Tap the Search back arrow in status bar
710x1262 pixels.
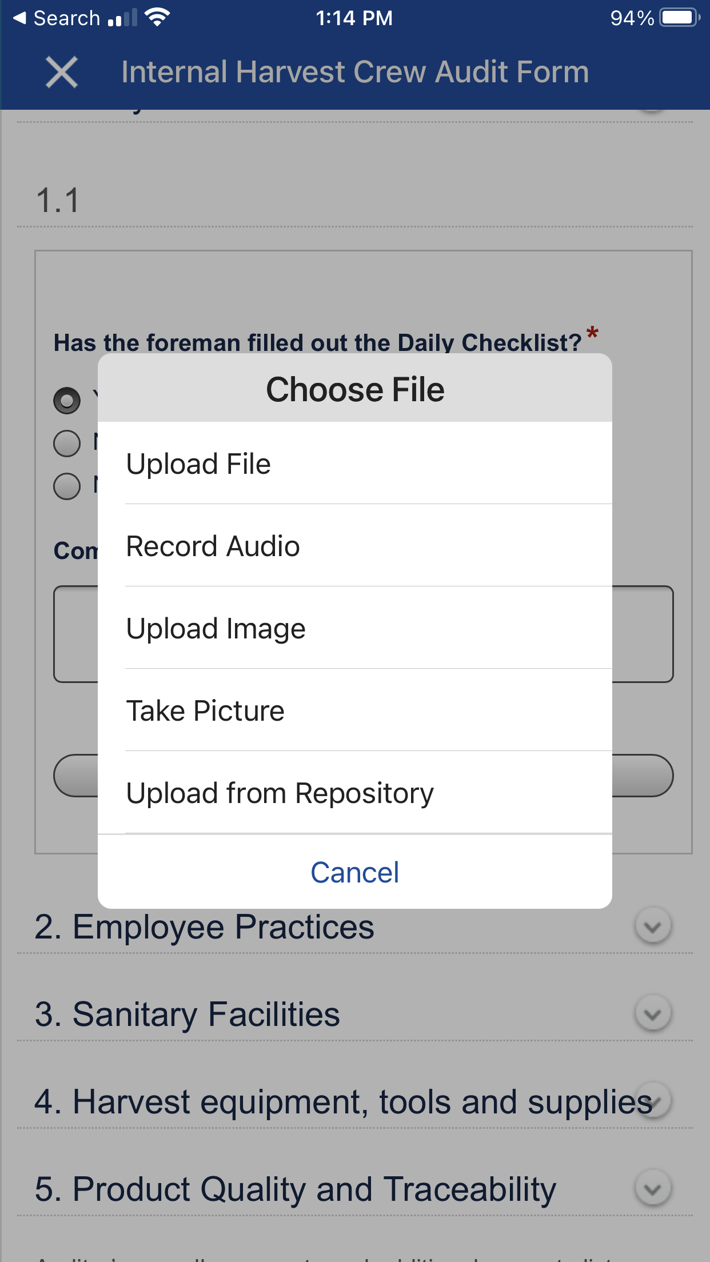pyautogui.click(x=21, y=18)
